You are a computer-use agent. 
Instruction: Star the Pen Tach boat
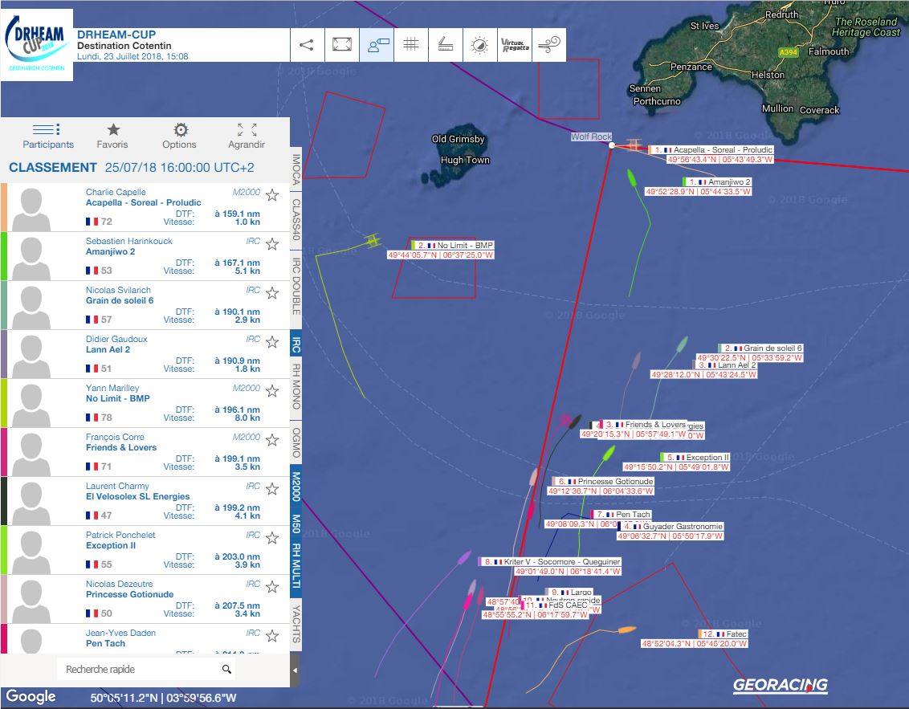[x=272, y=636]
